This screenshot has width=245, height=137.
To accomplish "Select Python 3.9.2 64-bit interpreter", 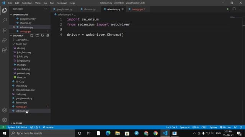I will (18, 127).
